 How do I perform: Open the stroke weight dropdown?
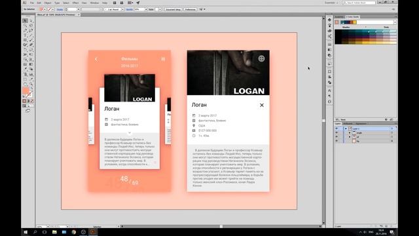[x=79, y=9]
